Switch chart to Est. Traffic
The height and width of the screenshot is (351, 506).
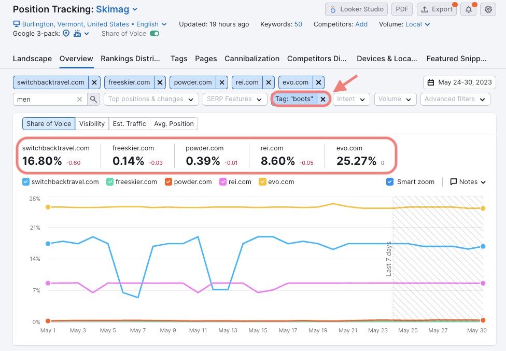point(130,124)
